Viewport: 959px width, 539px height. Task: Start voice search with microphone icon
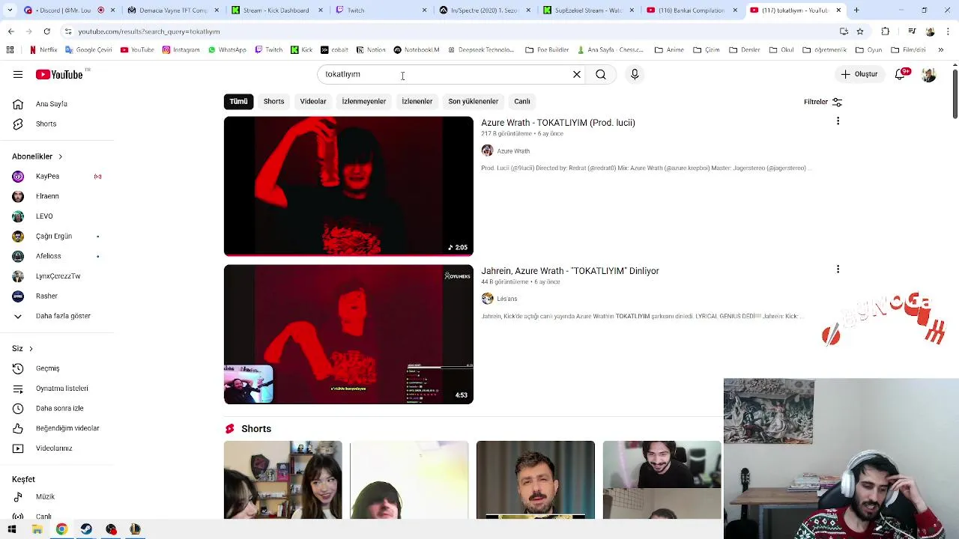tap(635, 74)
